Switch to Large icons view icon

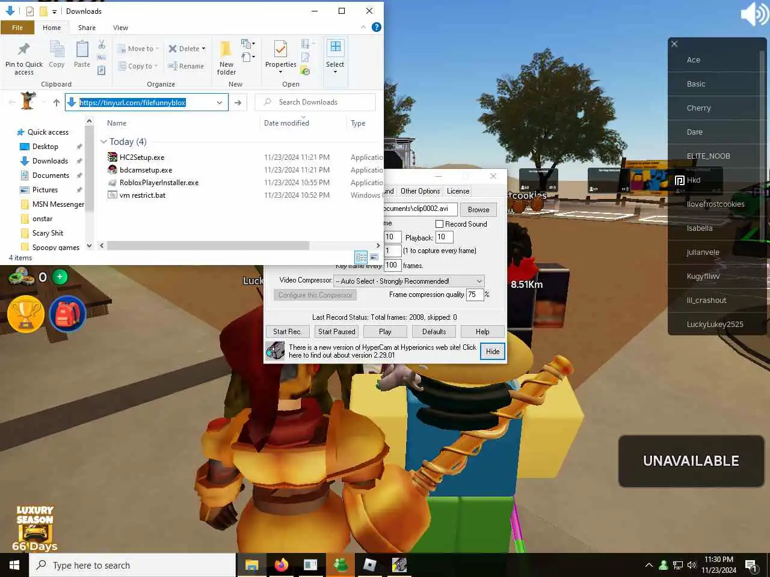(374, 257)
